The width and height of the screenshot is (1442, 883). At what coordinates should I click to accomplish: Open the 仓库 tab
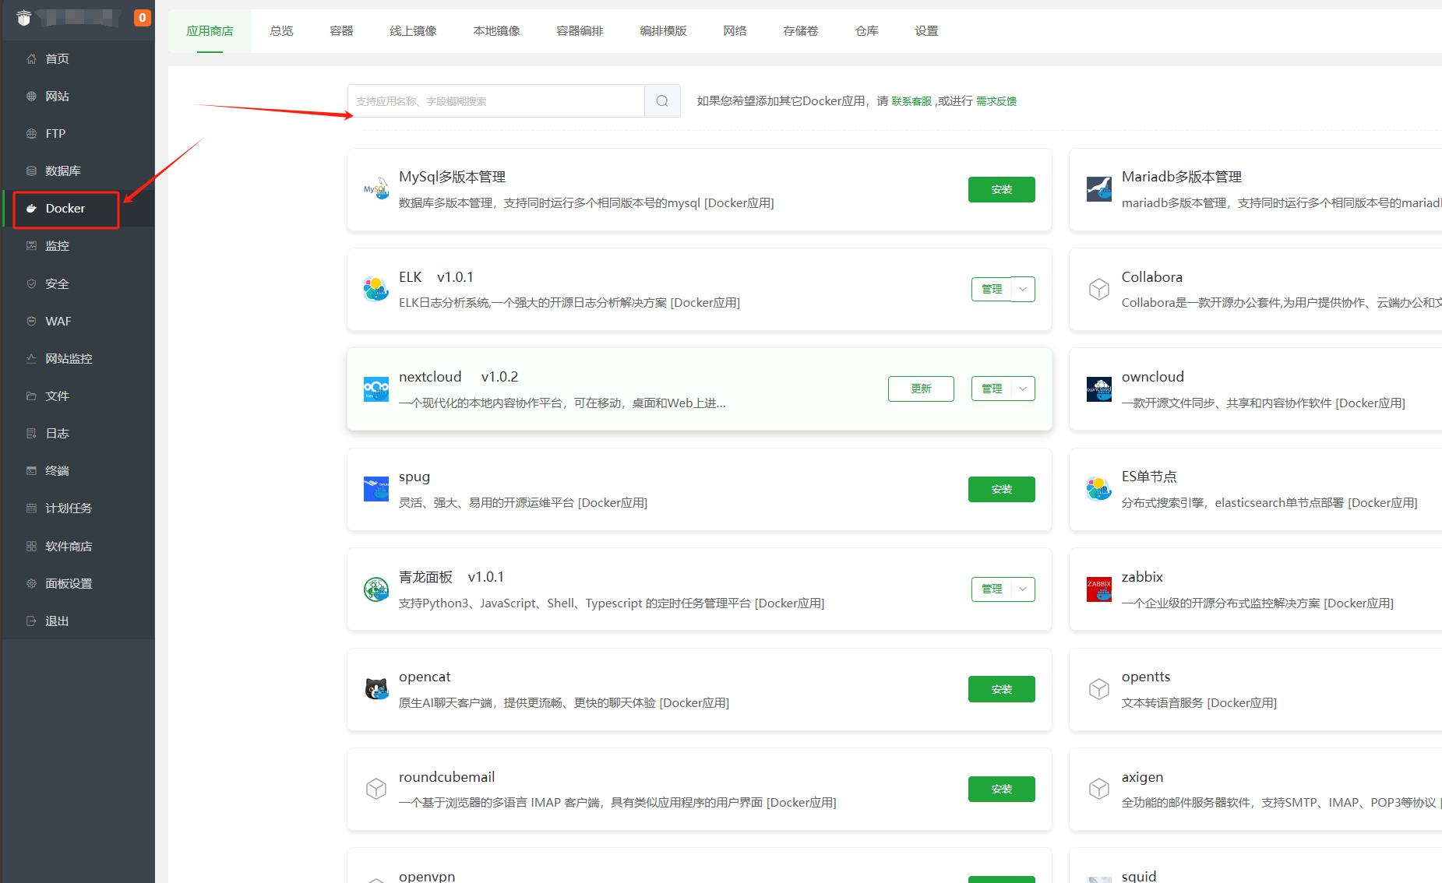click(866, 31)
